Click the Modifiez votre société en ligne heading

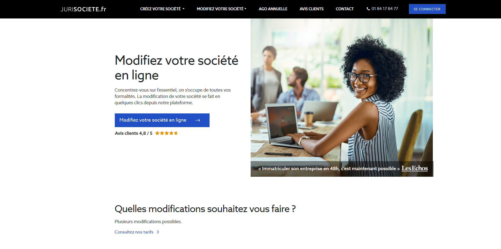[176, 68]
